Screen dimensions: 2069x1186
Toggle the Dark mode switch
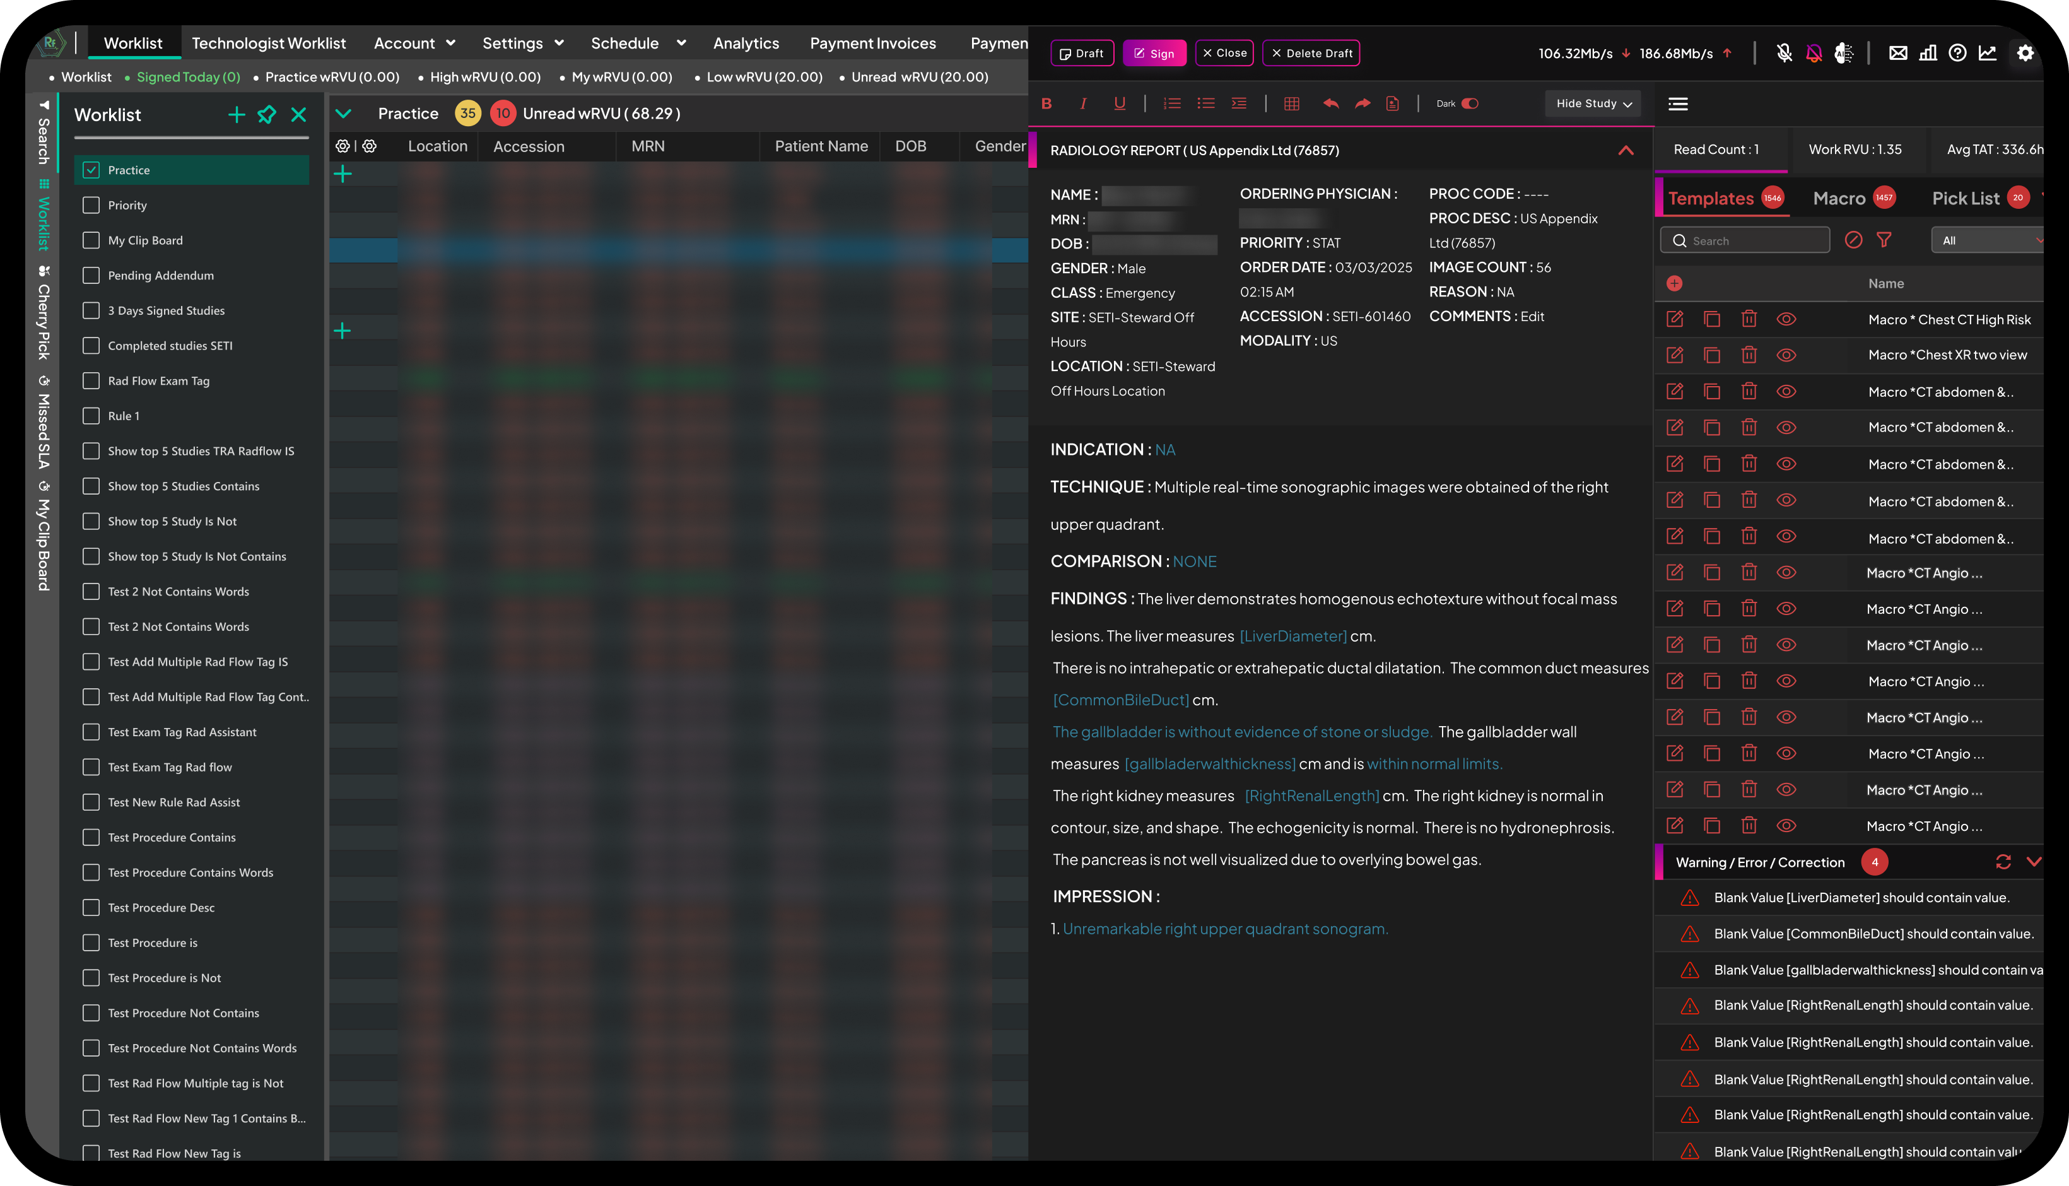[x=1469, y=103]
